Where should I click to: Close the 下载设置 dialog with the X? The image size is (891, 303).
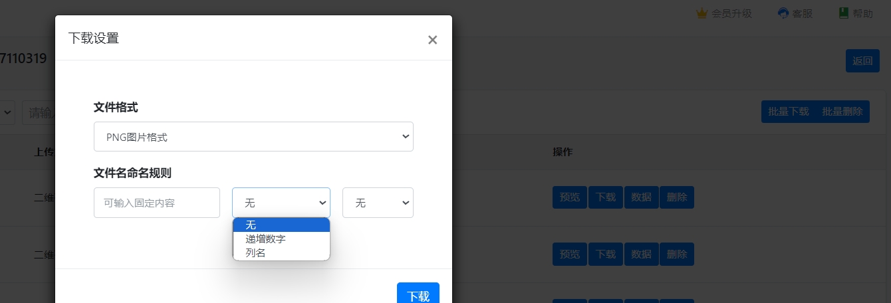432,40
